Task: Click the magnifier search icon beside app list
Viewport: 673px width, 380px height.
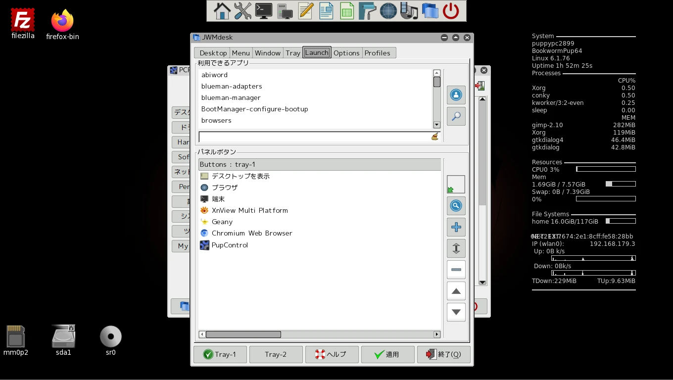Action: point(456,116)
